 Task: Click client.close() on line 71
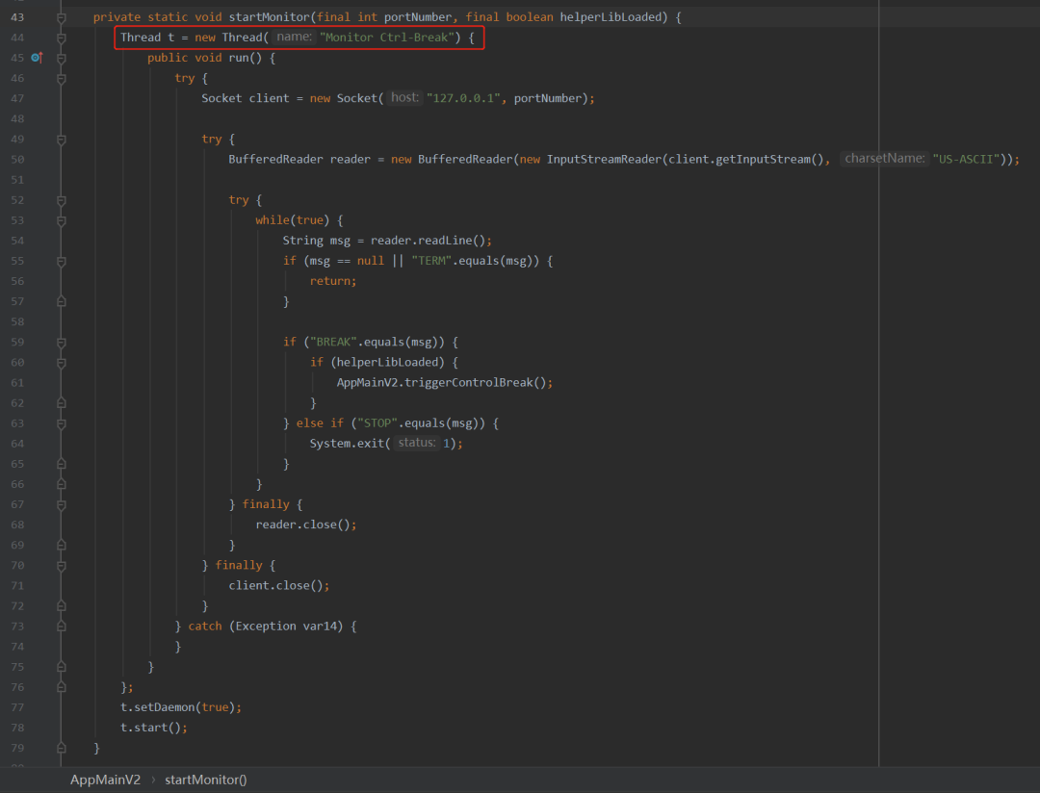pos(278,585)
